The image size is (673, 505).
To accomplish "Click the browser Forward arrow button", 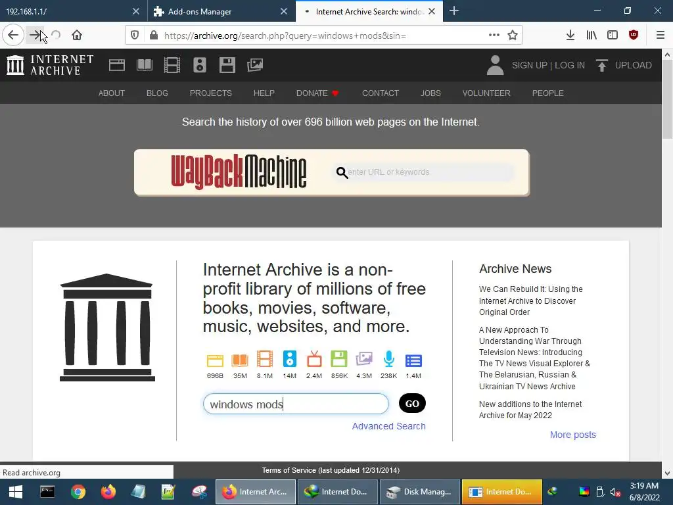I will [x=35, y=36].
